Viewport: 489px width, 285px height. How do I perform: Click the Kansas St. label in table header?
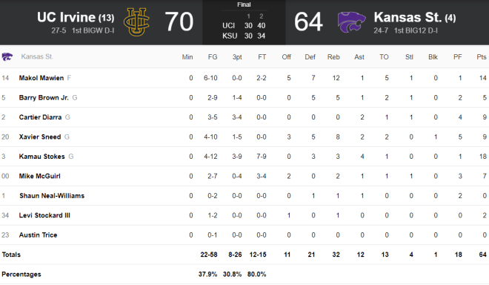point(37,57)
